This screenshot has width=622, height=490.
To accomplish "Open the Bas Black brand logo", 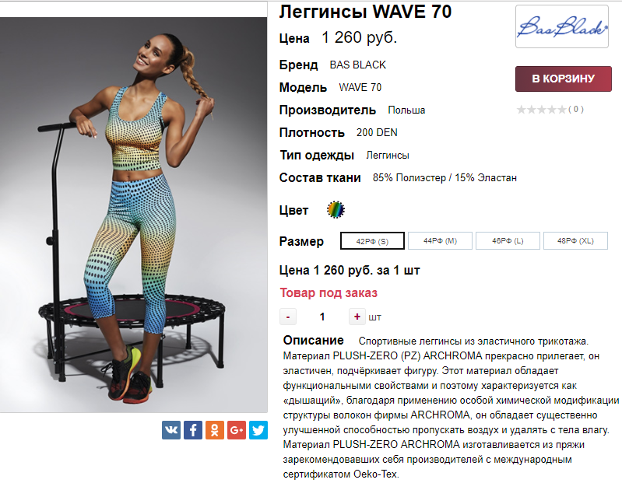I will click(562, 26).
